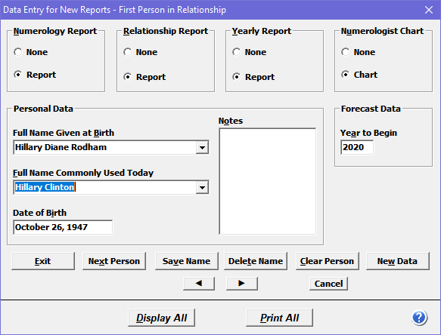This screenshot has width=441, height=335.
Task: Click the Date of Birth field
Action: [63, 227]
